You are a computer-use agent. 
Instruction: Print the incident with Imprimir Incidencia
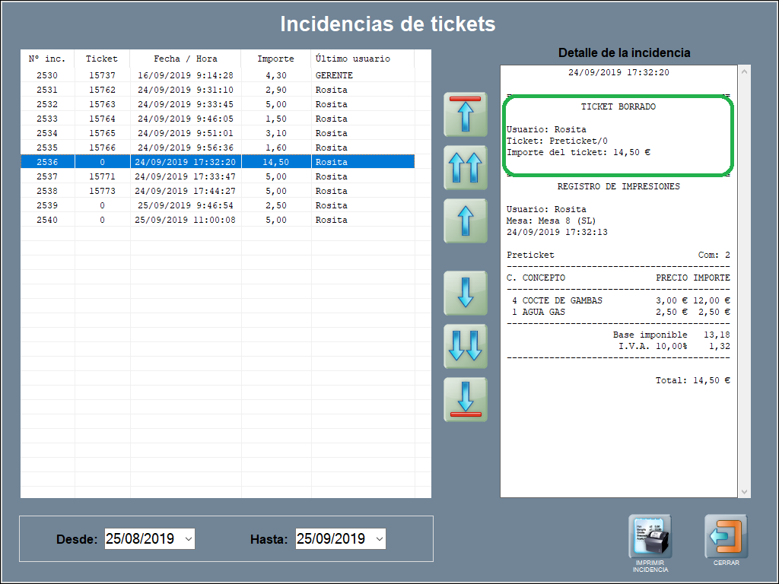(x=650, y=538)
